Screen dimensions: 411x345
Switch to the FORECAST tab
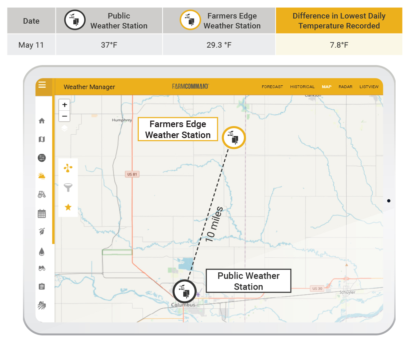click(x=272, y=87)
